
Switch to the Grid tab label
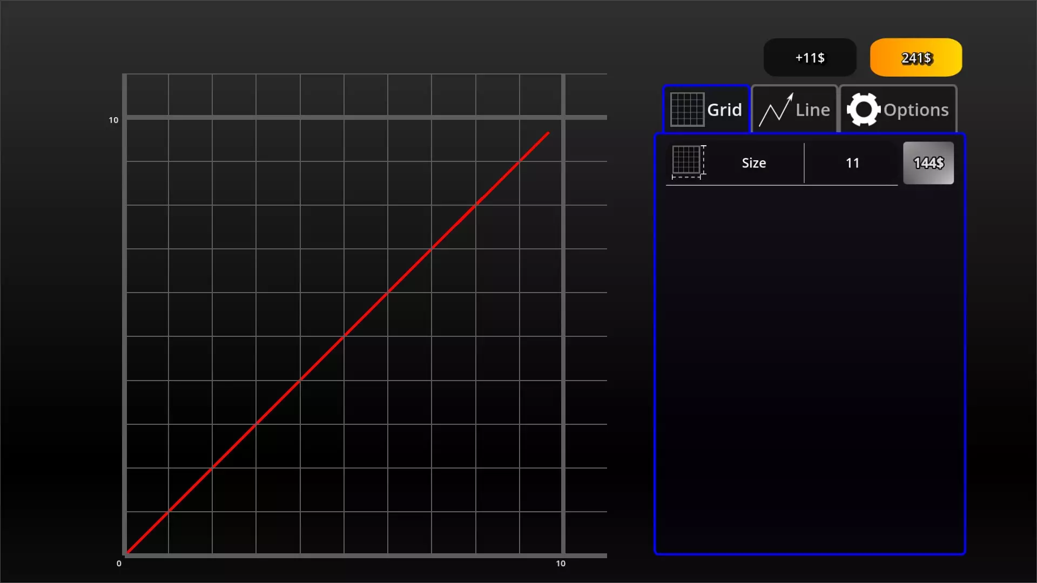pos(724,110)
